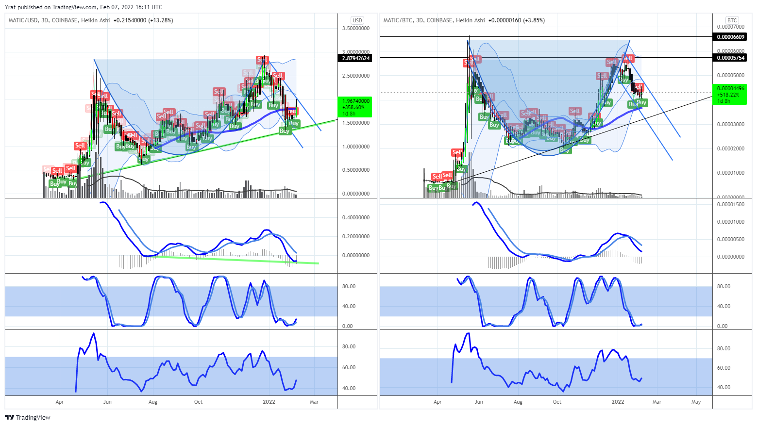Viewport: 757px width, 426px height.
Task: Click Oct on the MATIC/BTC time axis
Action: pos(557,402)
